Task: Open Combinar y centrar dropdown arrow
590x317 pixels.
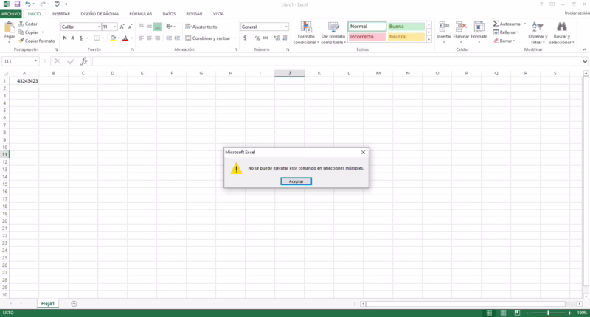Action: point(235,38)
